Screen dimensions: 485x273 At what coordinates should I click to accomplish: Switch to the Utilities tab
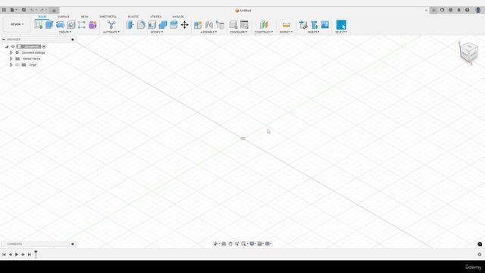click(155, 17)
